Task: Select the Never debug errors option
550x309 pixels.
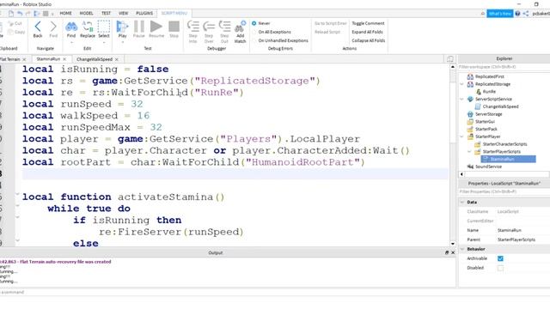Action: pyautogui.click(x=254, y=23)
